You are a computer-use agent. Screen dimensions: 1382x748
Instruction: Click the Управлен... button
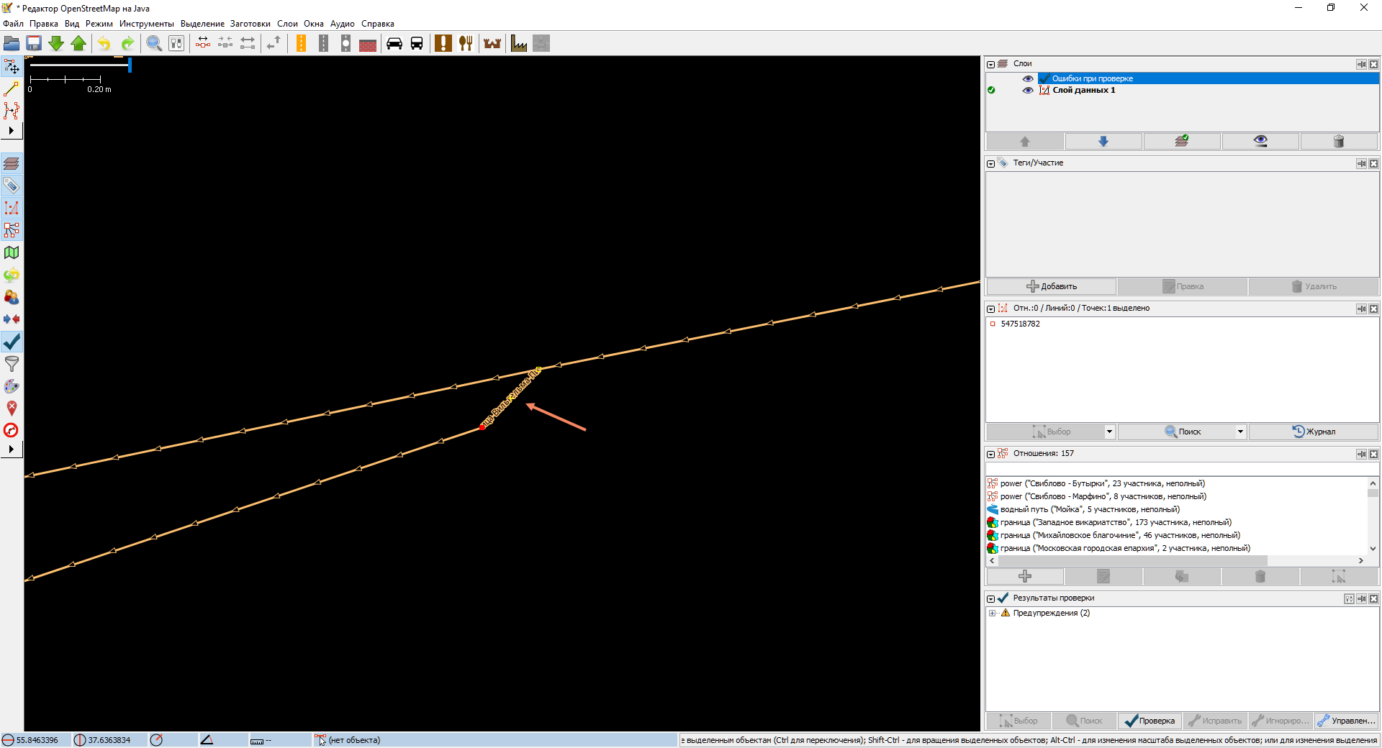pyautogui.click(x=1346, y=721)
